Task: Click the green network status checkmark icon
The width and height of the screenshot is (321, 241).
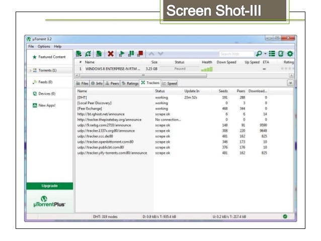Action: [x=285, y=216]
